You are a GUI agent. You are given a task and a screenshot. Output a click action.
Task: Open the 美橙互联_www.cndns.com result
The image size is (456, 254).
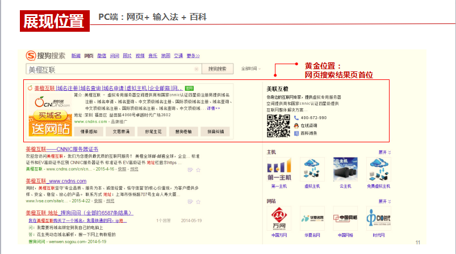click(56, 181)
